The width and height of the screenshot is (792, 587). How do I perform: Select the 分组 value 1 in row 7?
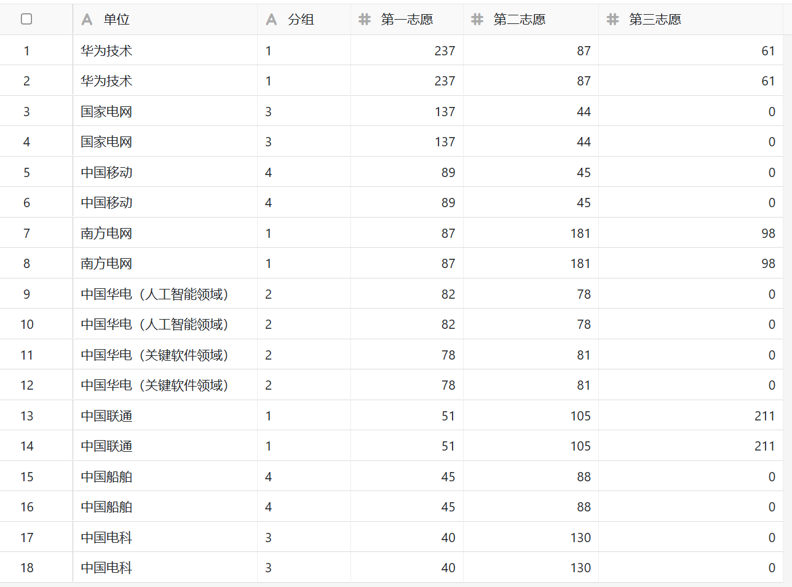(x=269, y=234)
